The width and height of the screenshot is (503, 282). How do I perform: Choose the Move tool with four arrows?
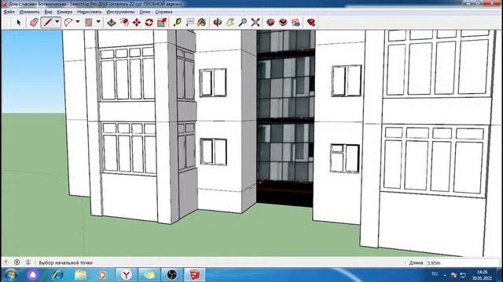coord(137,23)
